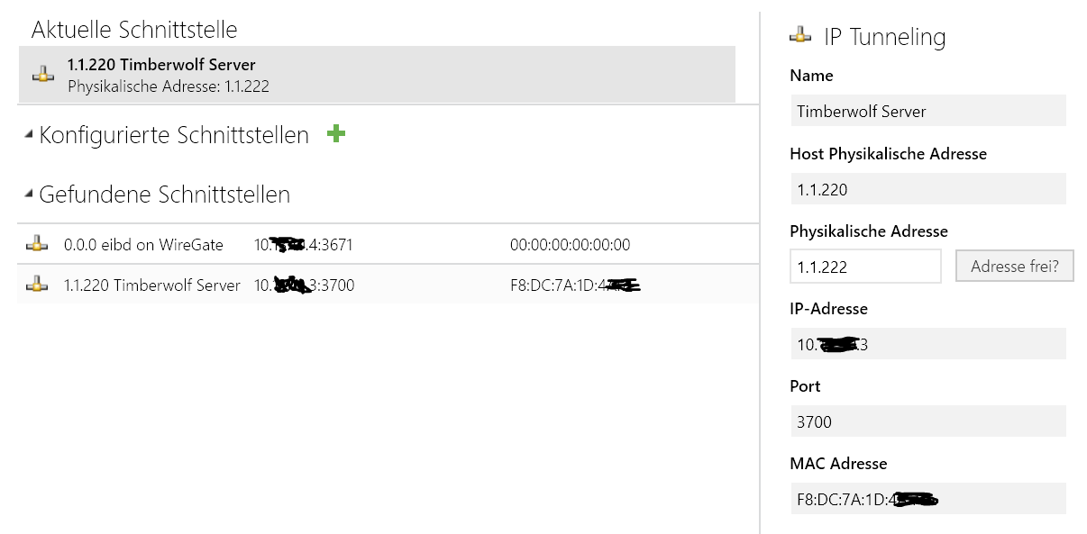Click the IP Tunneling header icon
This screenshot has width=1087, height=534.
click(800, 36)
